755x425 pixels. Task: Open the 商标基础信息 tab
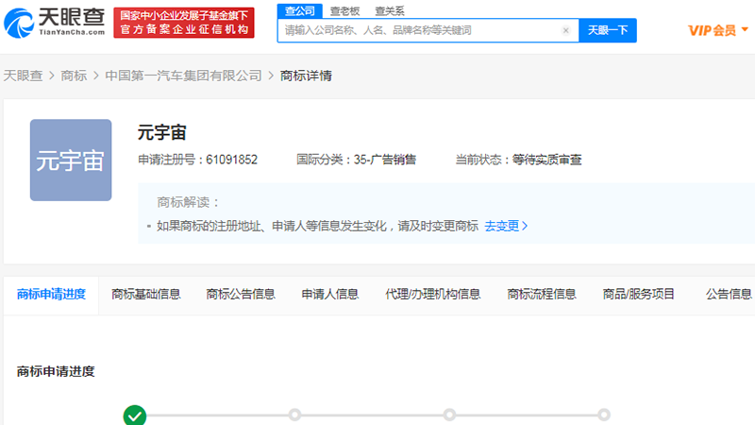(x=146, y=294)
